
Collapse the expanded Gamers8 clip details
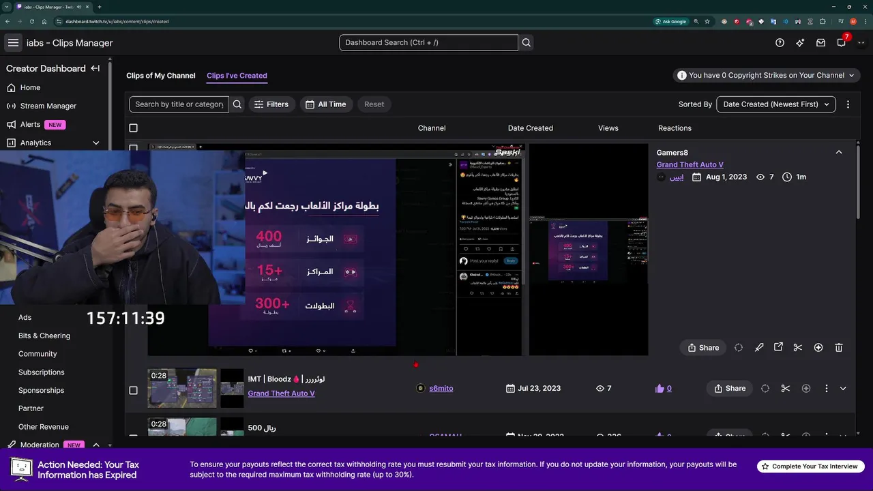point(839,152)
